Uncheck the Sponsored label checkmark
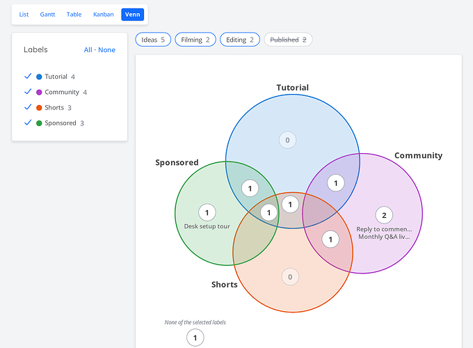 (x=28, y=122)
